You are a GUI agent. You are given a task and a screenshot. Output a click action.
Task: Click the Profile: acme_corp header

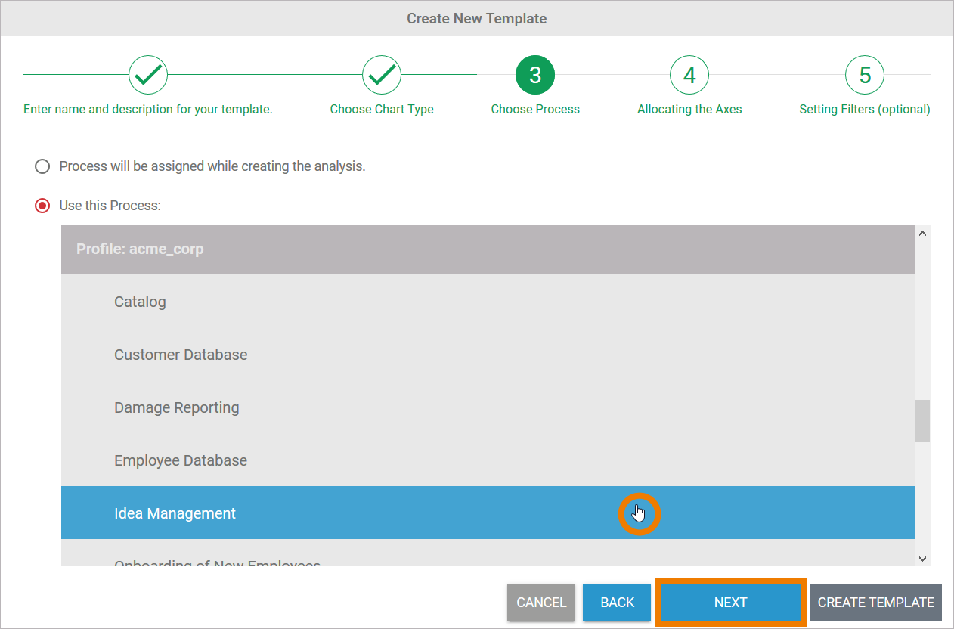140,249
